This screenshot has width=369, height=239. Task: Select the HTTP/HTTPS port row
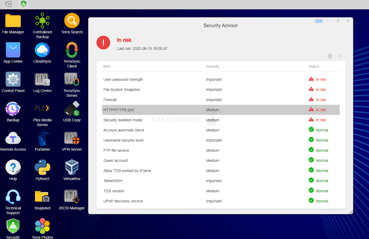tap(221, 110)
